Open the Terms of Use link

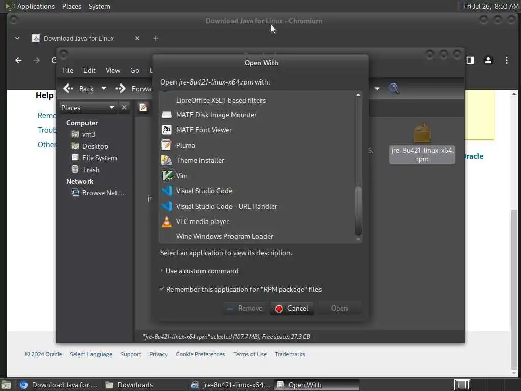point(250,354)
